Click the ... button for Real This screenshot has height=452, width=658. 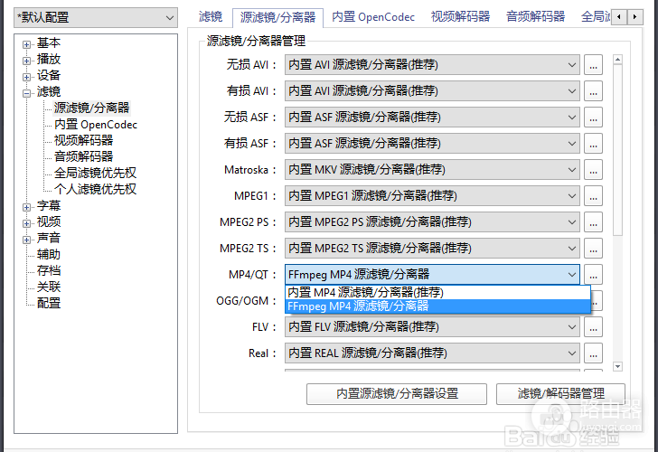pyautogui.click(x=593, y=353)
